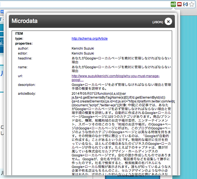Click the 'headline:' property label
This screenshot has width=197, height=179.
[x=25, y=58]
